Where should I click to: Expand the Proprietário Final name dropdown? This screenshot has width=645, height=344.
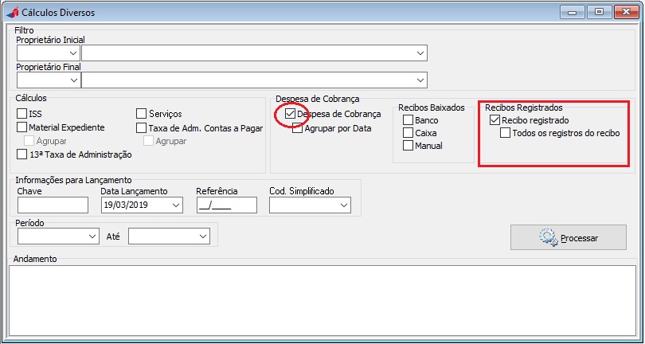[420, 80]
